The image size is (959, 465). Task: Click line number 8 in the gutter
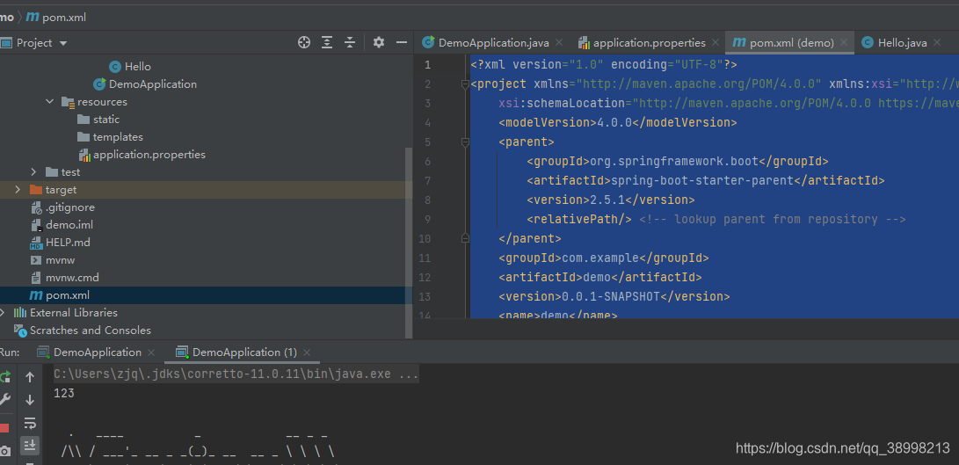point(427,200)
